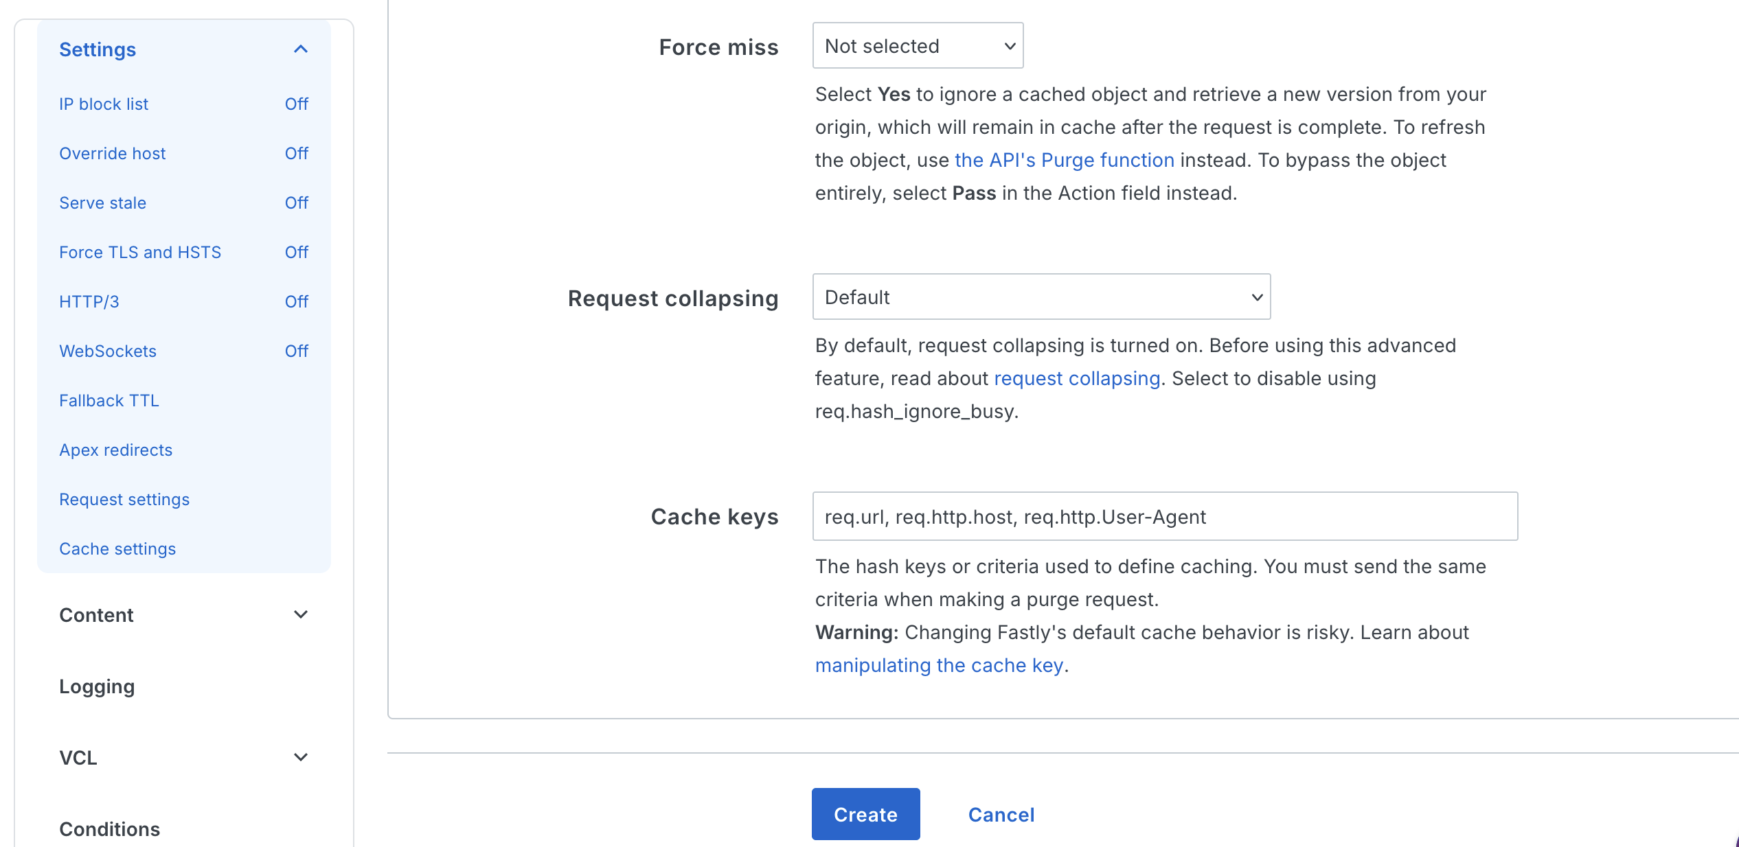Image resolution: width=1739 pixels, height=847 pixels.
Task: Select Serve stale in sidebar
Action: [x=103, y=203]
